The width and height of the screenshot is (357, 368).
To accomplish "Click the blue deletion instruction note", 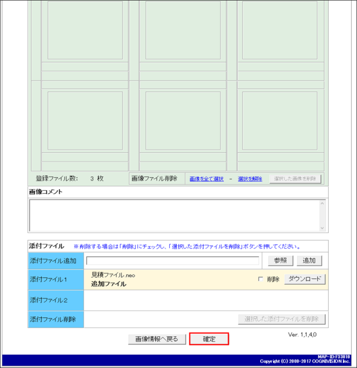I will click(187, 247).
